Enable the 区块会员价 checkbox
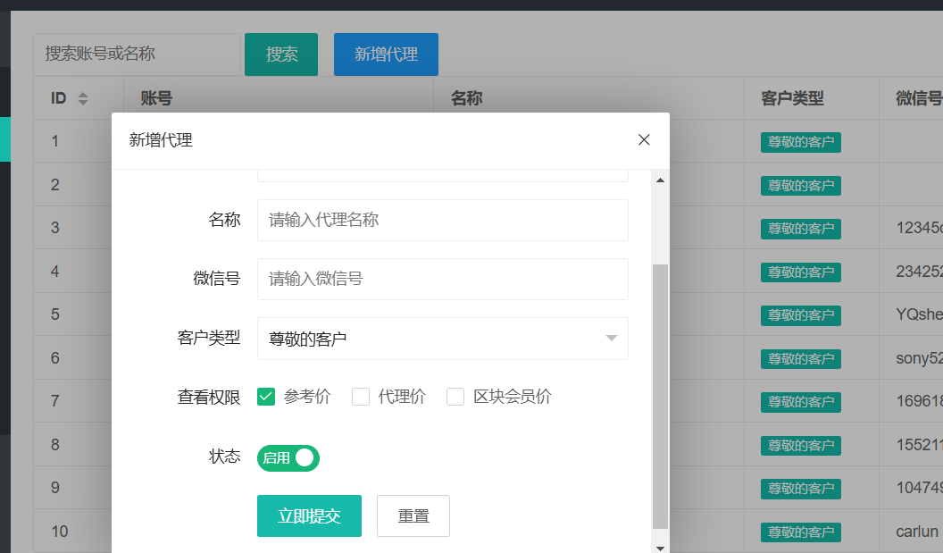The height and width of the screenshot is (553, 943). (x=455, y=397)
